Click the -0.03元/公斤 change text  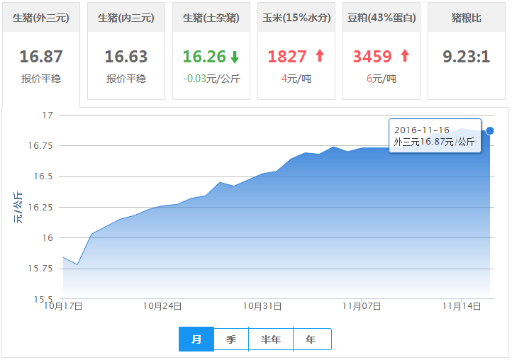pos(211,79)
